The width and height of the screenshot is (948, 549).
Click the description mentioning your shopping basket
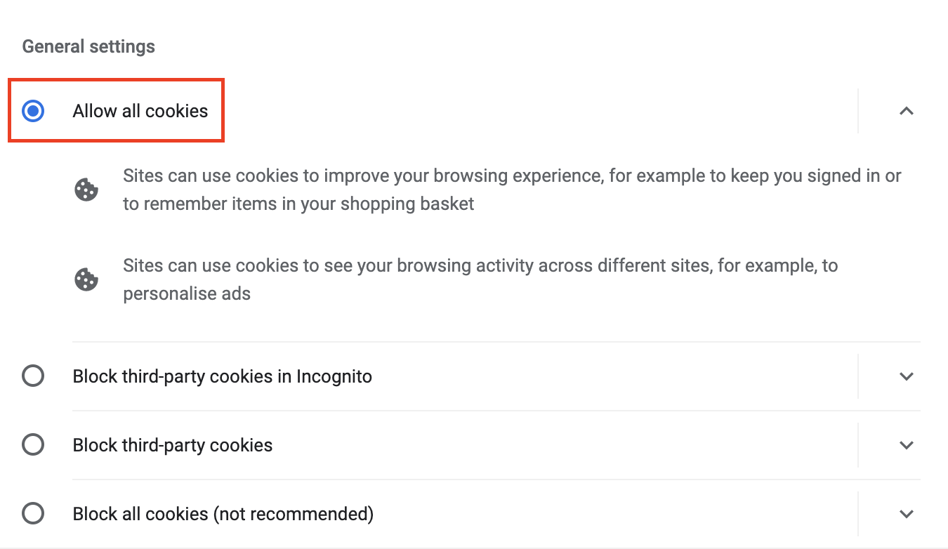[x=512, y=190]
